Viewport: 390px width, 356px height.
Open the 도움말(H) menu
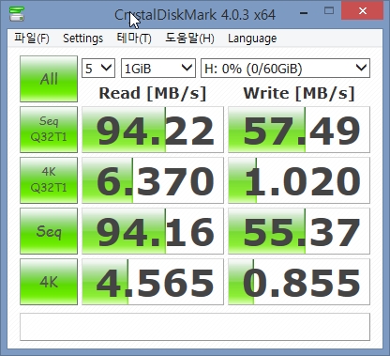point(189,39)
